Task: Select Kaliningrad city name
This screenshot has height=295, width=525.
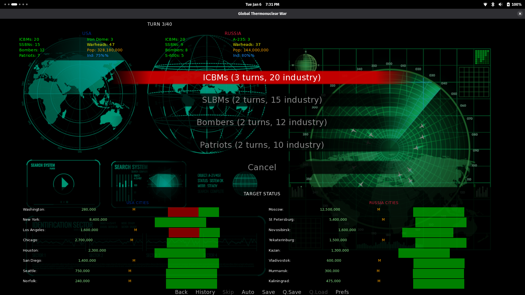Action: click(279, 281)
